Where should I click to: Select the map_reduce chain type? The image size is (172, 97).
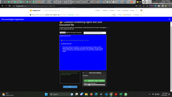[x=91, y=81]
